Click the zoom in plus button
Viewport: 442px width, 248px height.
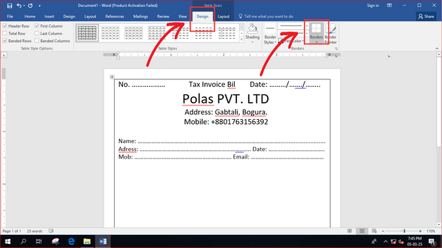[421, 231]
